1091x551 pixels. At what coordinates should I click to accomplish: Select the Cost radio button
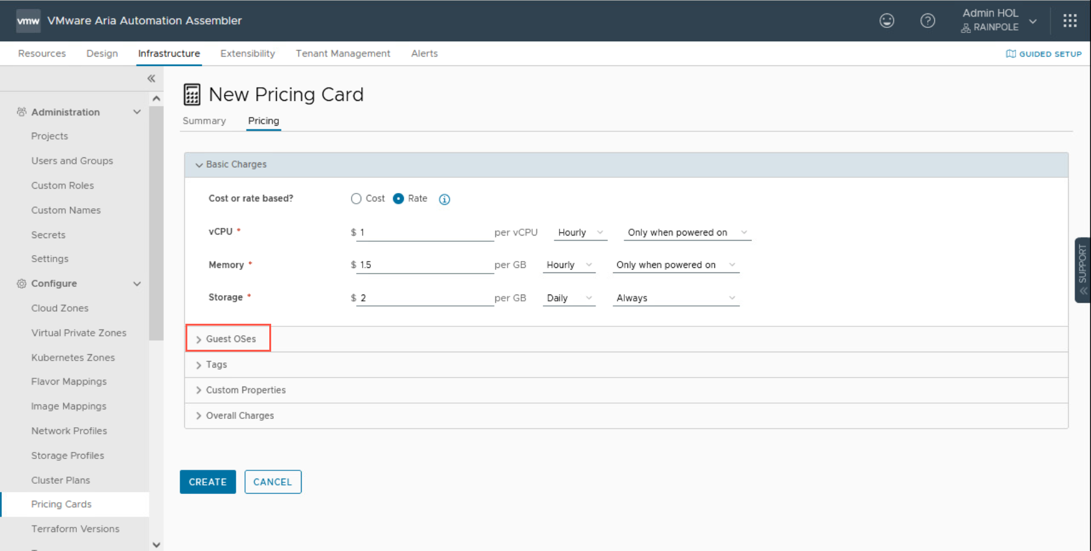coord(356,199)
